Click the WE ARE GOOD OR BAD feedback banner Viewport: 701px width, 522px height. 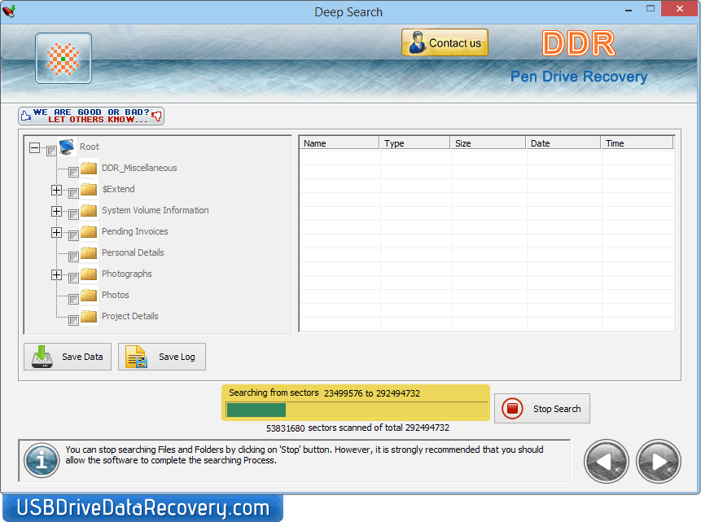pos(91,115)
